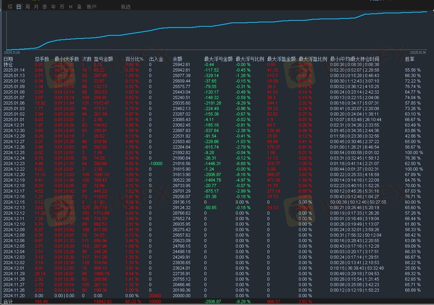Click balance value 20000.00
This screenshot has height=305, width=434.
[x=181, y=296]
